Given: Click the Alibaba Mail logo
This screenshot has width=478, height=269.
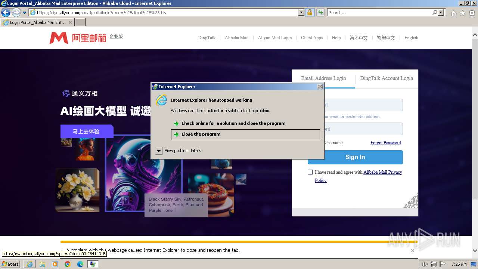Looking at the screenshot, I should [x=86, y=37].
